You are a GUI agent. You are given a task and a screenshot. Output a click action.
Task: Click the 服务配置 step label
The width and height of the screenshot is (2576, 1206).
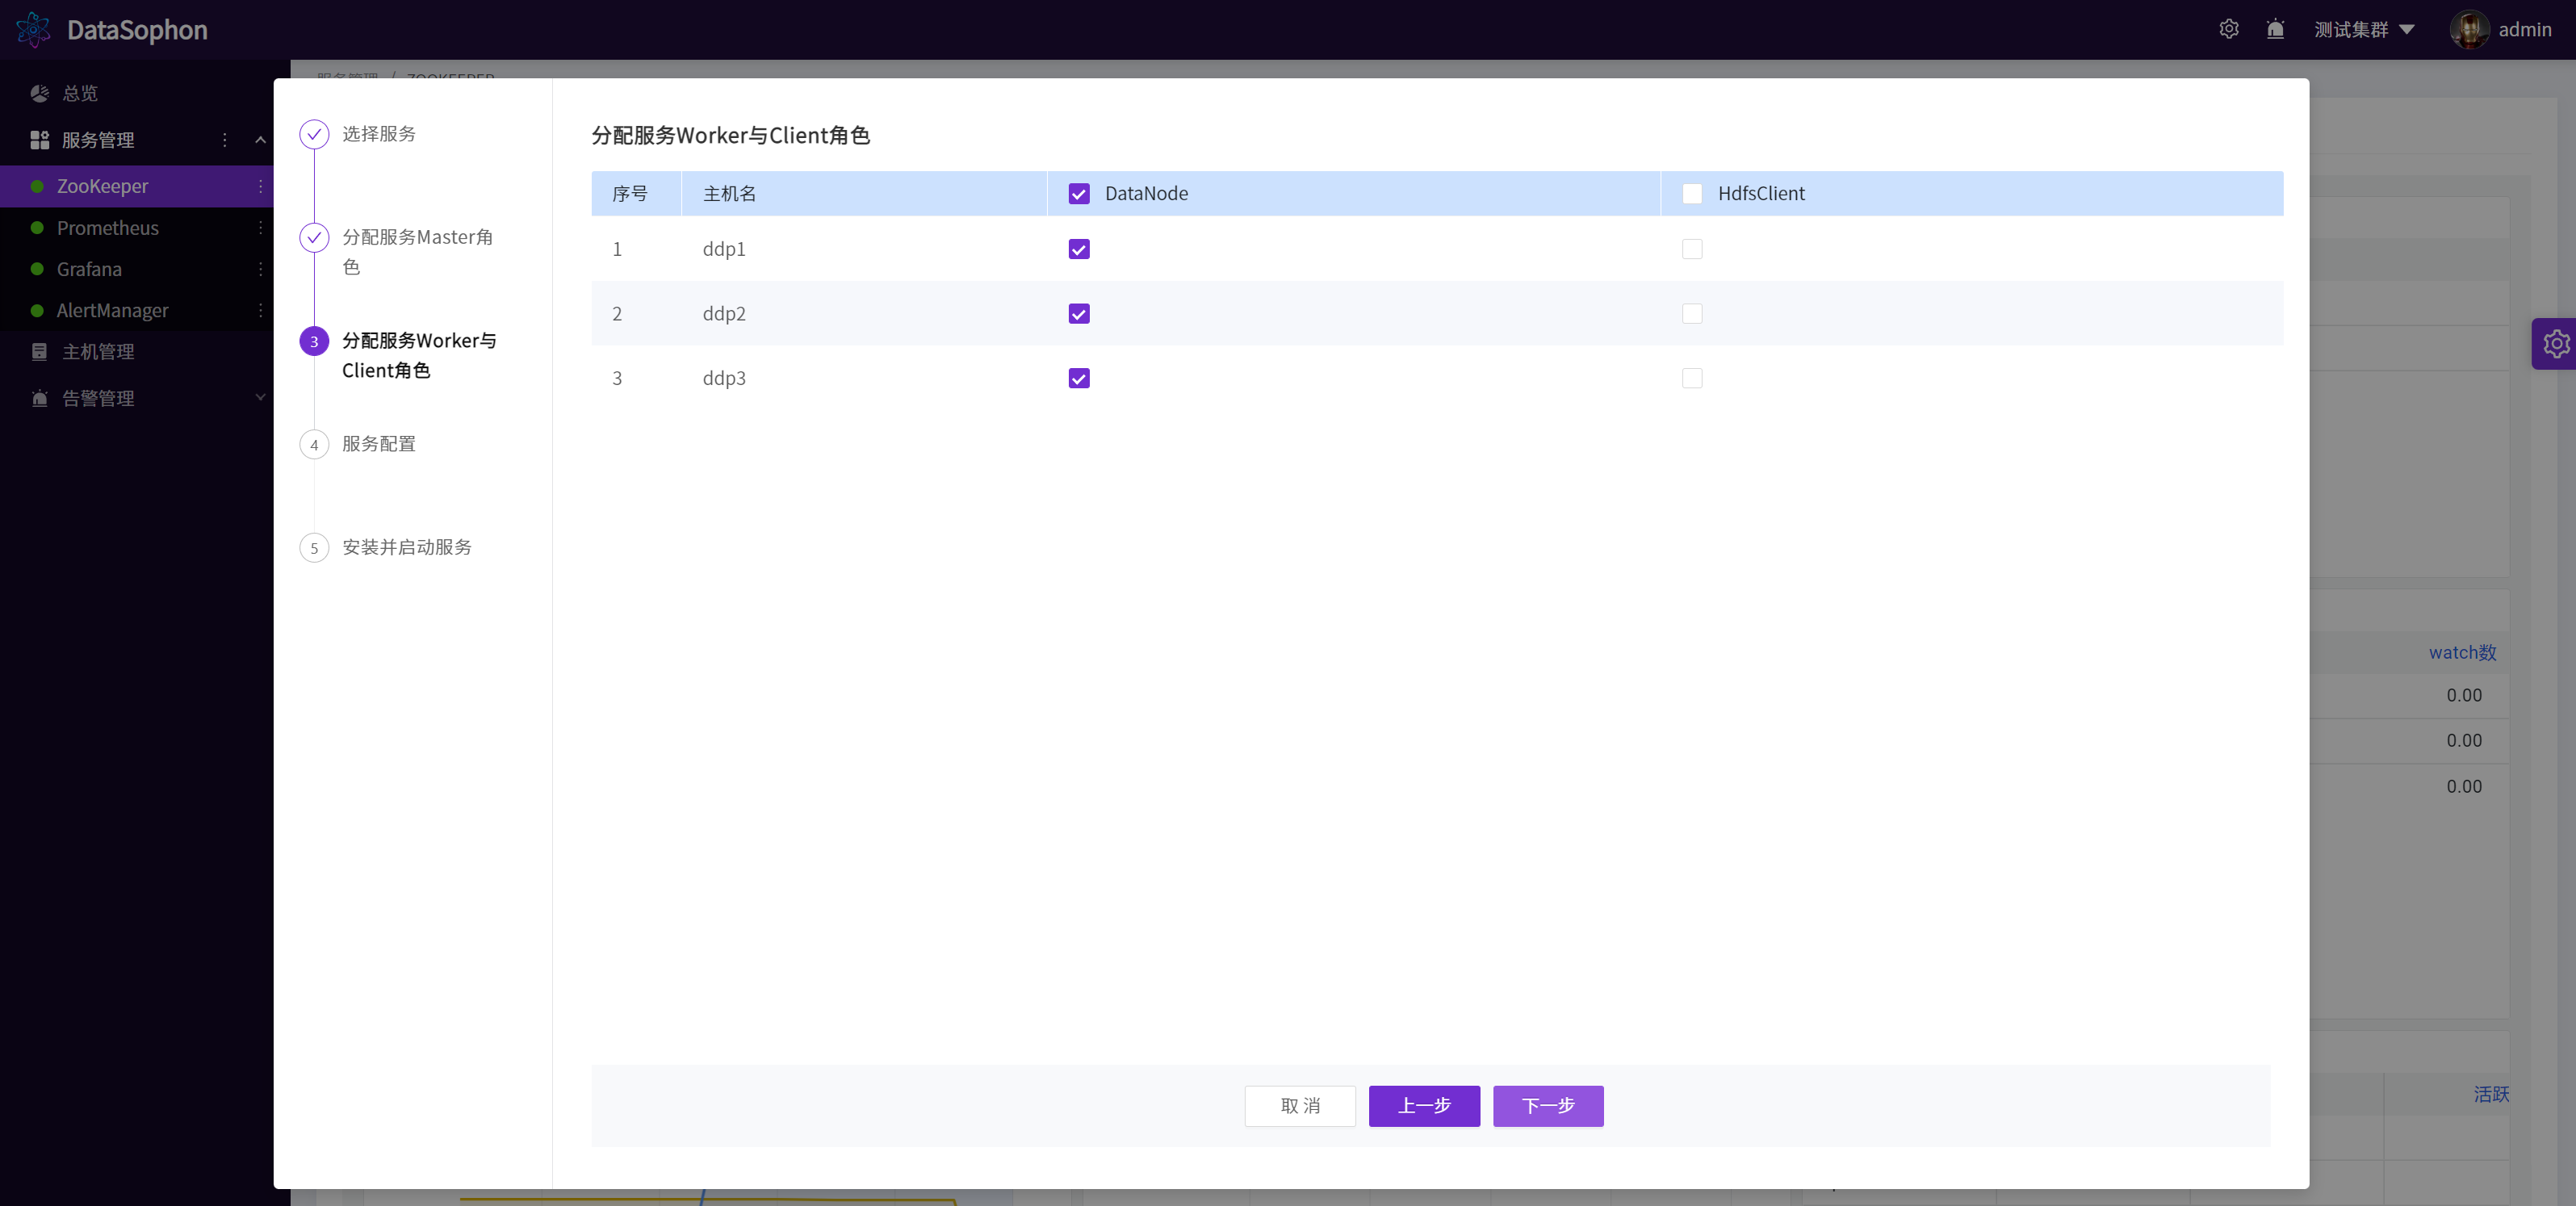pyautogui.click(x=379, y=444)
